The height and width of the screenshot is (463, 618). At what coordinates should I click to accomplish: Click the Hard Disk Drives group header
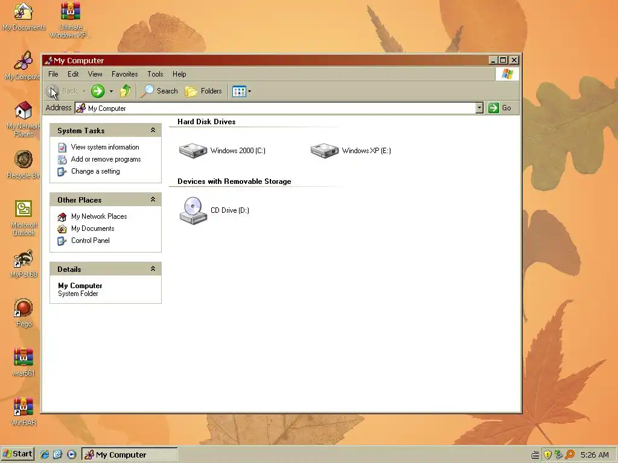[206, 122]
